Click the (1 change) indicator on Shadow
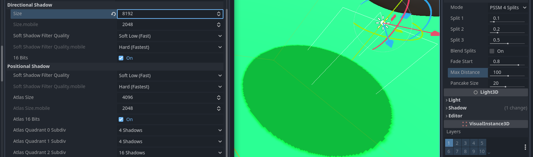Screen dimensions: 533x157 pyautogui.click(x=516, y=108)
